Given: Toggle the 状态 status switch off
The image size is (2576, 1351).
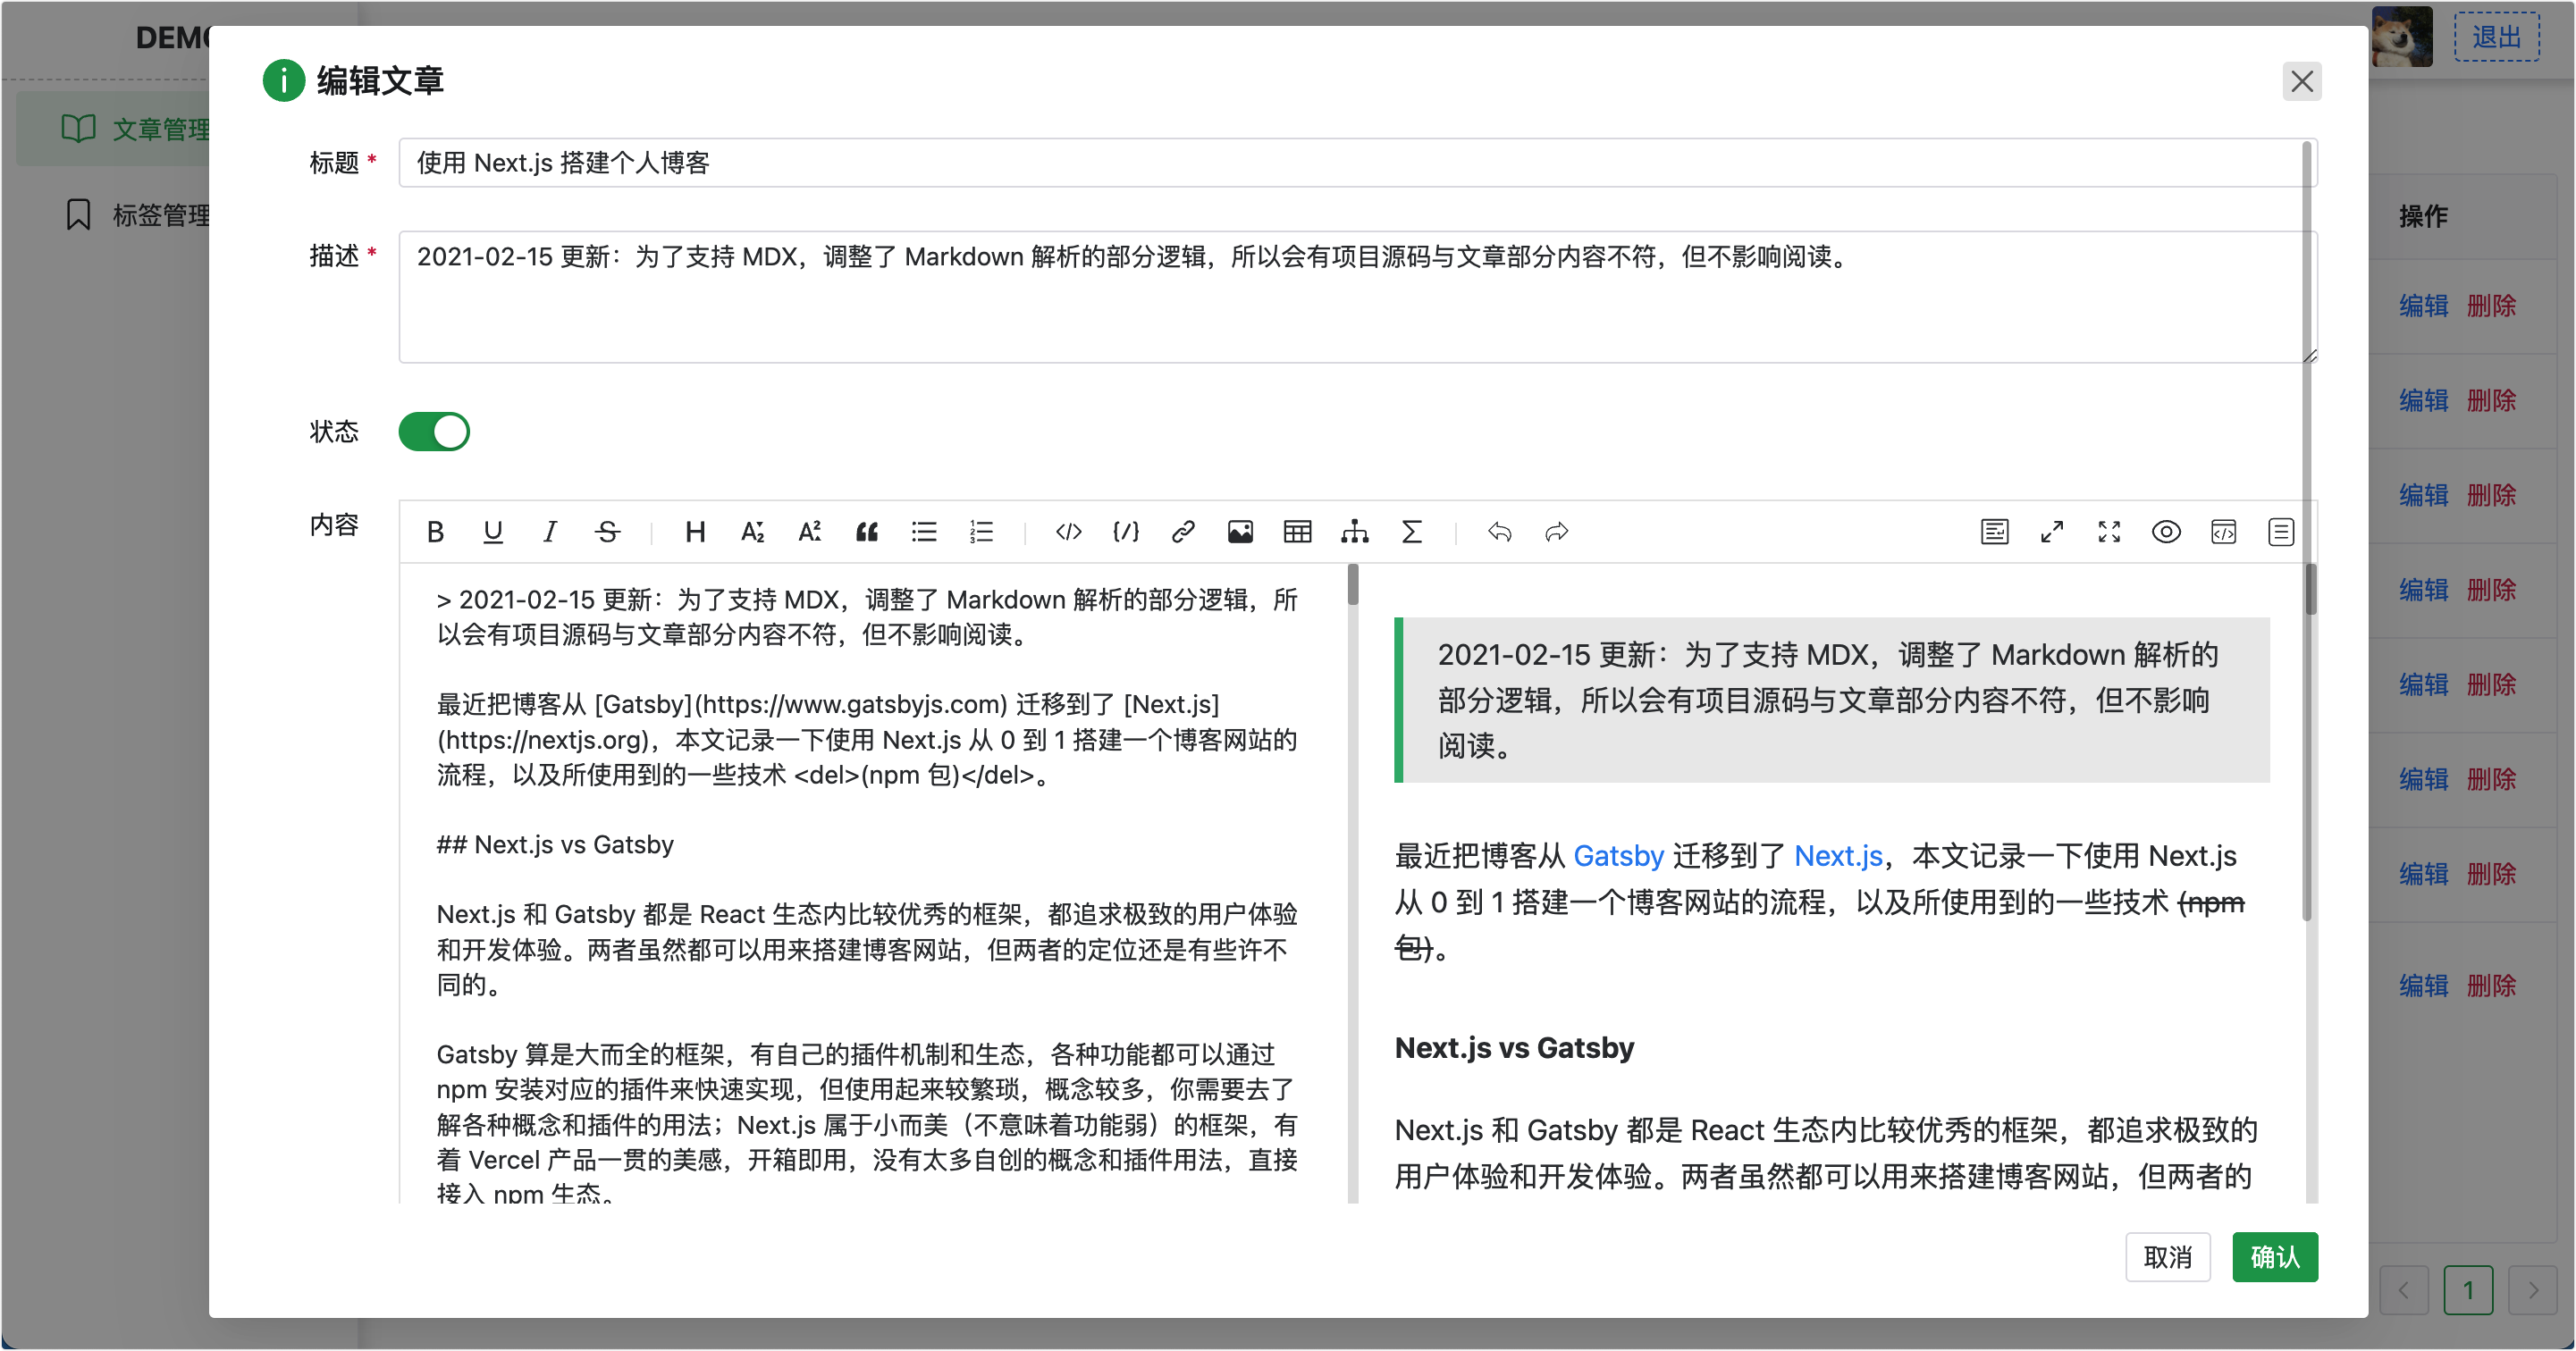Looking at the screenshot, I should click(434, 432).
